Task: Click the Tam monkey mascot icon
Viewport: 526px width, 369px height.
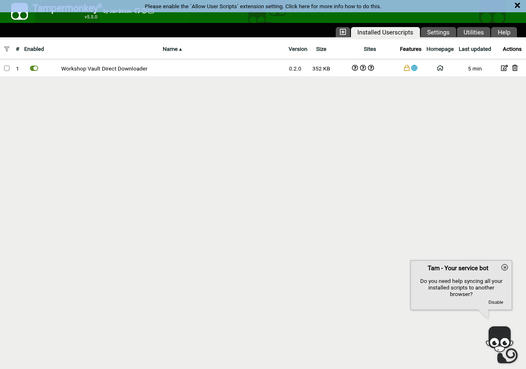Action: pyautogui.click(x=501, y=345)
